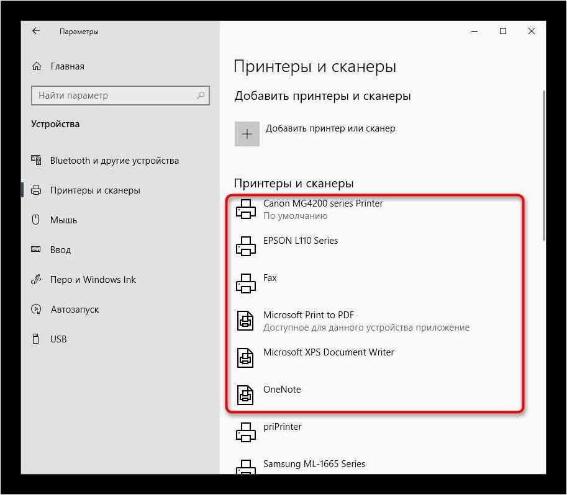Screen dimensions: 567x495
Task: Close the Параметры window
Action: (x=531, y=31)
